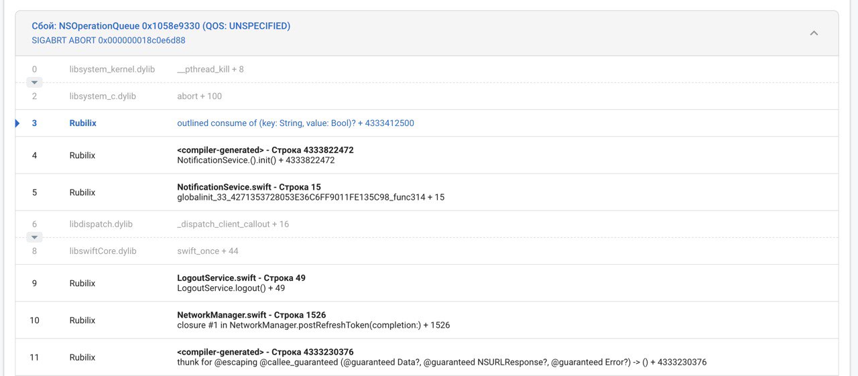Select the globalinit_33 func314 symbol line
Screen dimensions: 858x376
(311, 197)
